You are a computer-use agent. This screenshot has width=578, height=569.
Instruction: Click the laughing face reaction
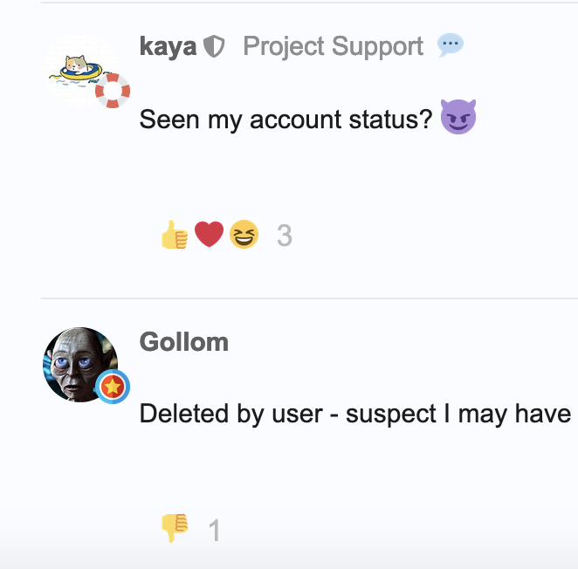[244, 235]
